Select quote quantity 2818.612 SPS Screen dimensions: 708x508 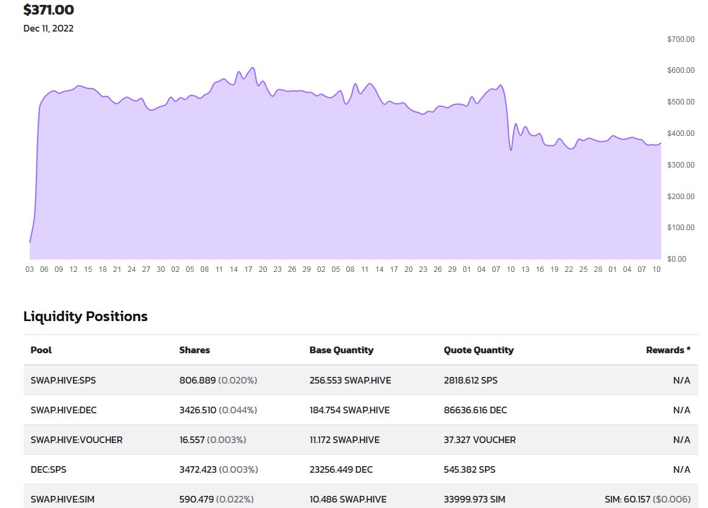[x=470, y=381]
